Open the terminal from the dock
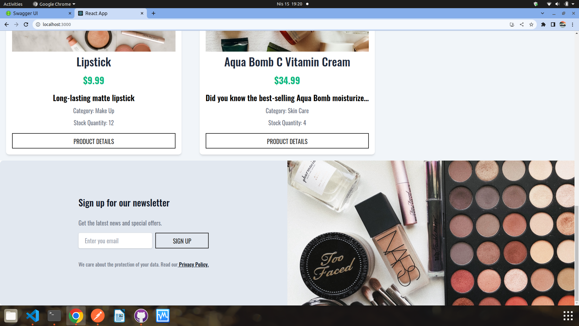This screenshot has width=579, height=326. click(x=54, y=316)
